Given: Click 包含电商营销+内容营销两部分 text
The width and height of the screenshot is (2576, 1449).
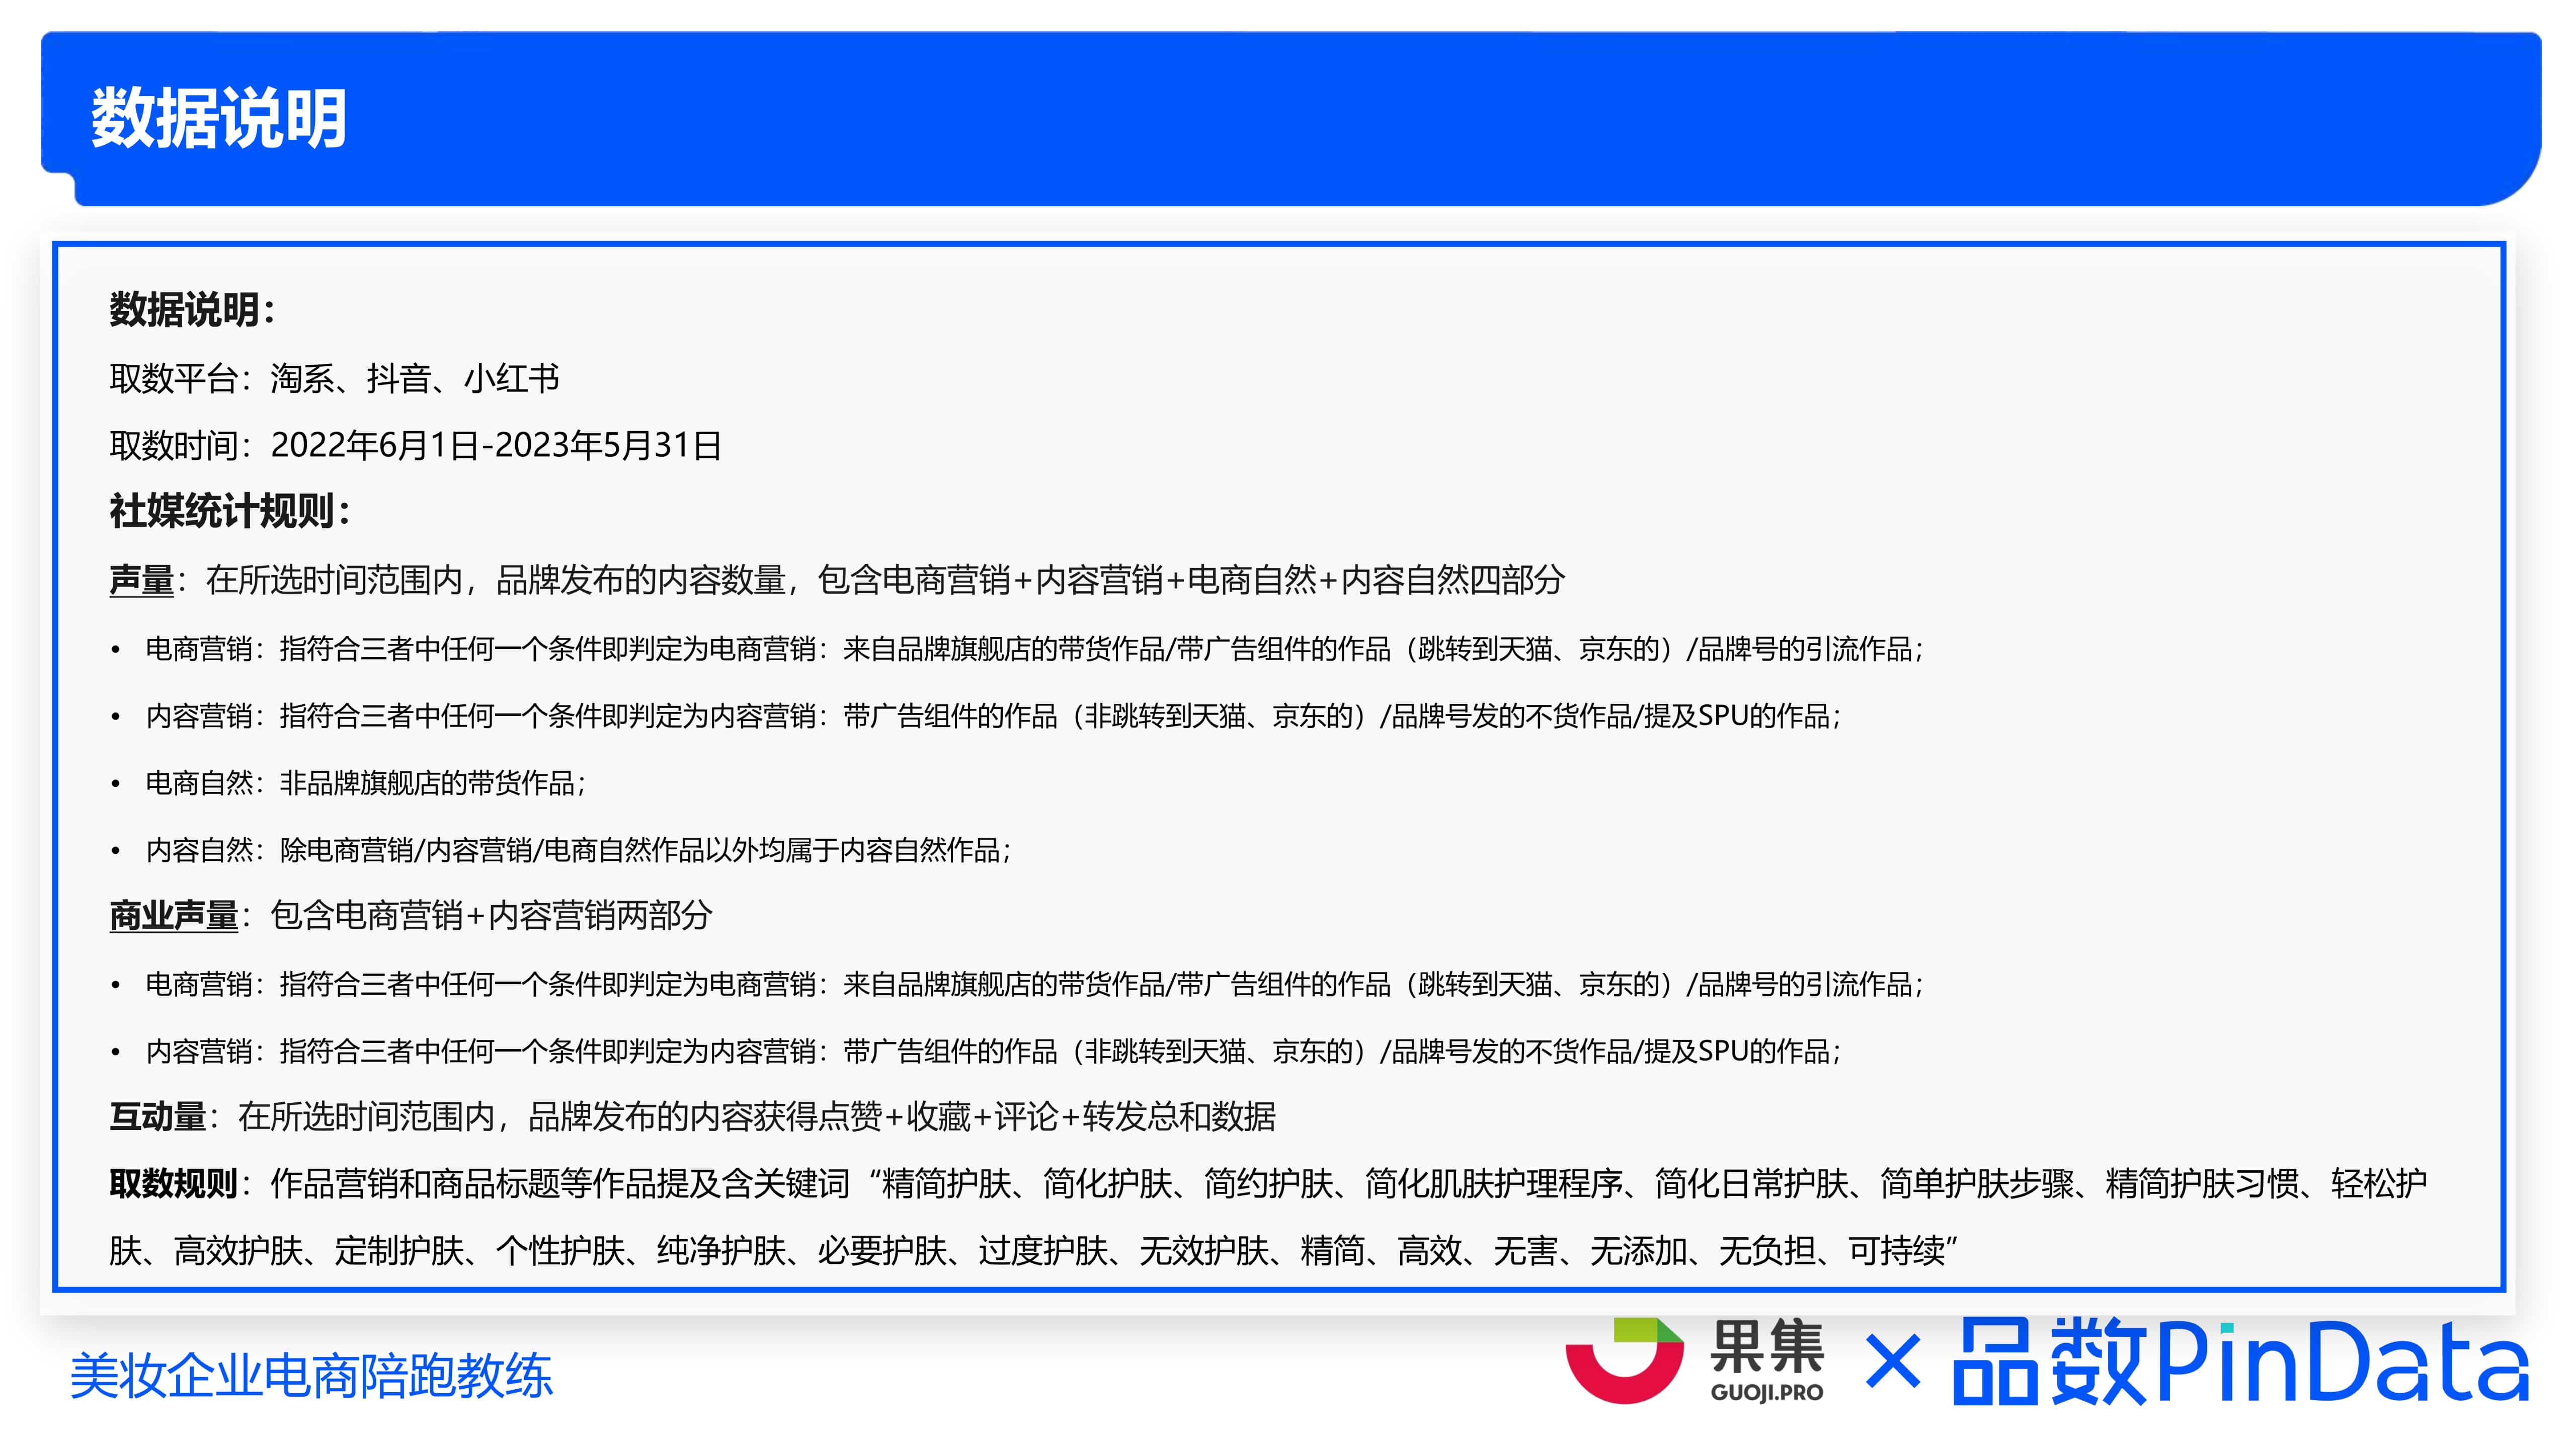Looking at the screenshot, I should (x=491, y=916).
